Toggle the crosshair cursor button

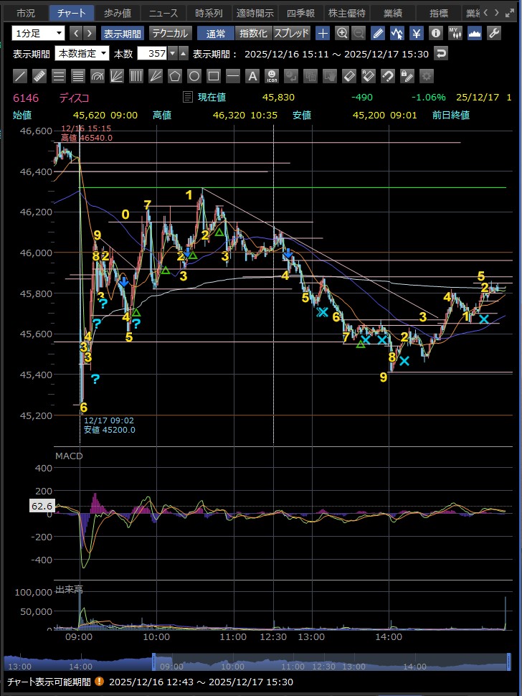323,33
